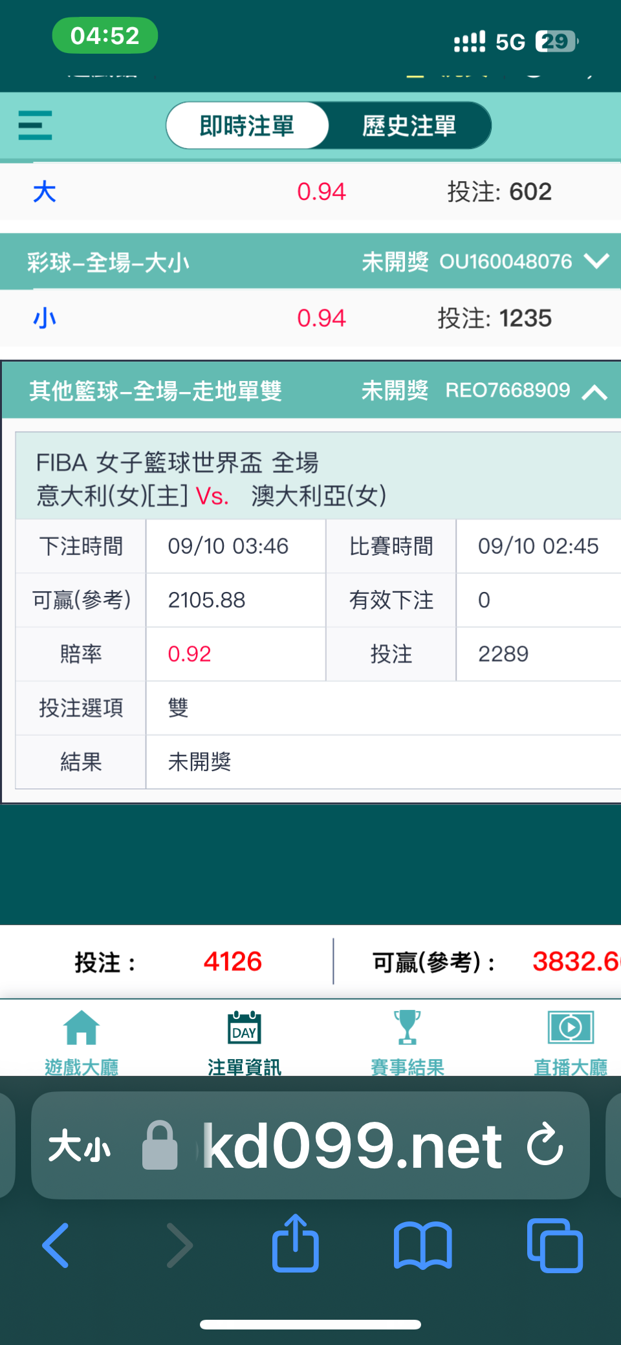
Task: Switch to 歷史注單 toggle option
Action: click(409, 126)
